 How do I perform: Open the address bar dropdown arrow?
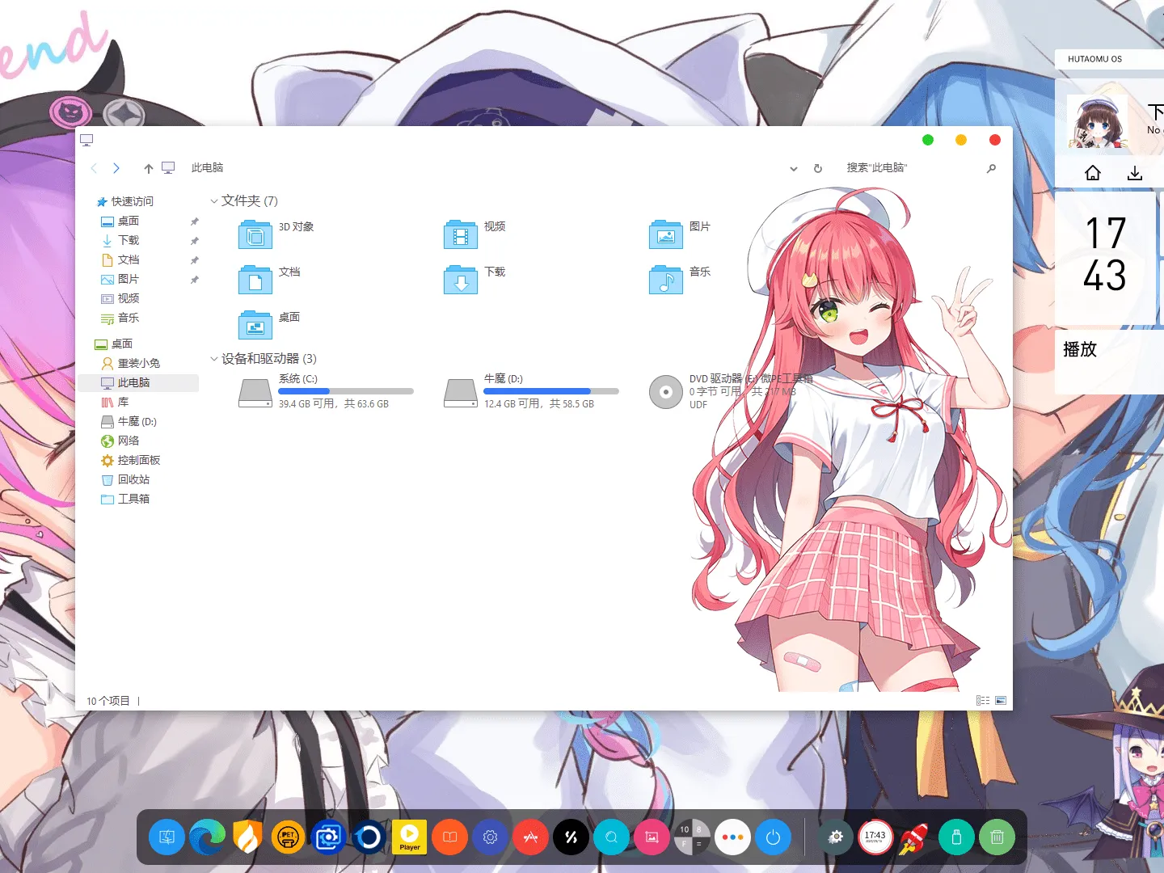point(793,168)
